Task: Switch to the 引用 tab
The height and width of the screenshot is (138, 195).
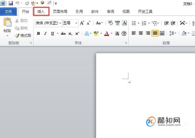Action: [79, 12]
